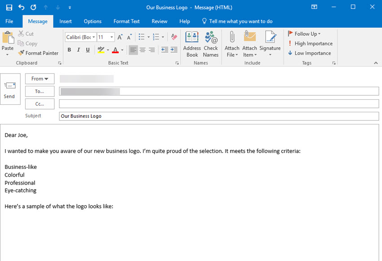Increase paragraph indent

click(174, 50)
